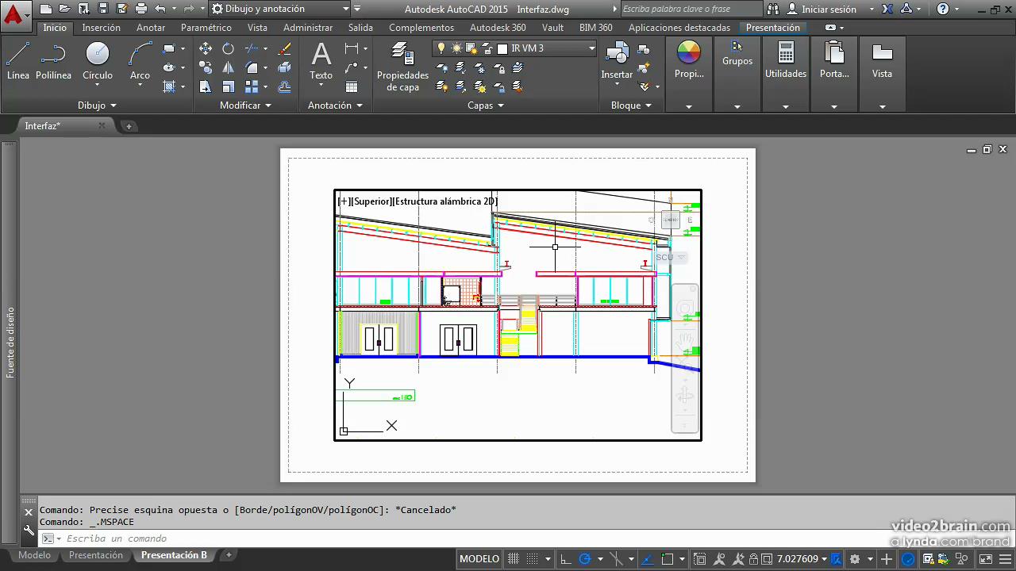The width and height of the screenshot is (1016, 571).
Task: Click the search box Escriba palabra clave
Action: 691,9
